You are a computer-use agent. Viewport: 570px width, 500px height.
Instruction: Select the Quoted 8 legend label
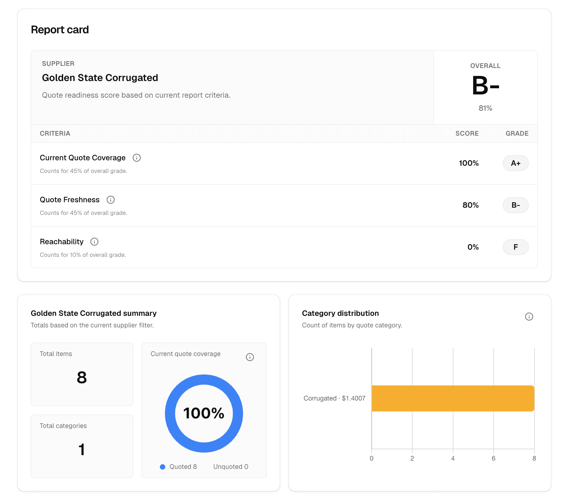183,467
